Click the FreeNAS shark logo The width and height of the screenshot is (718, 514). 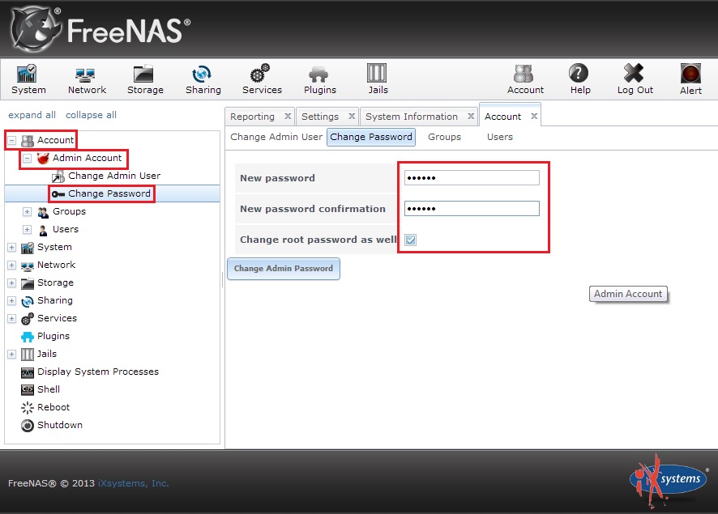coord(36,29)
